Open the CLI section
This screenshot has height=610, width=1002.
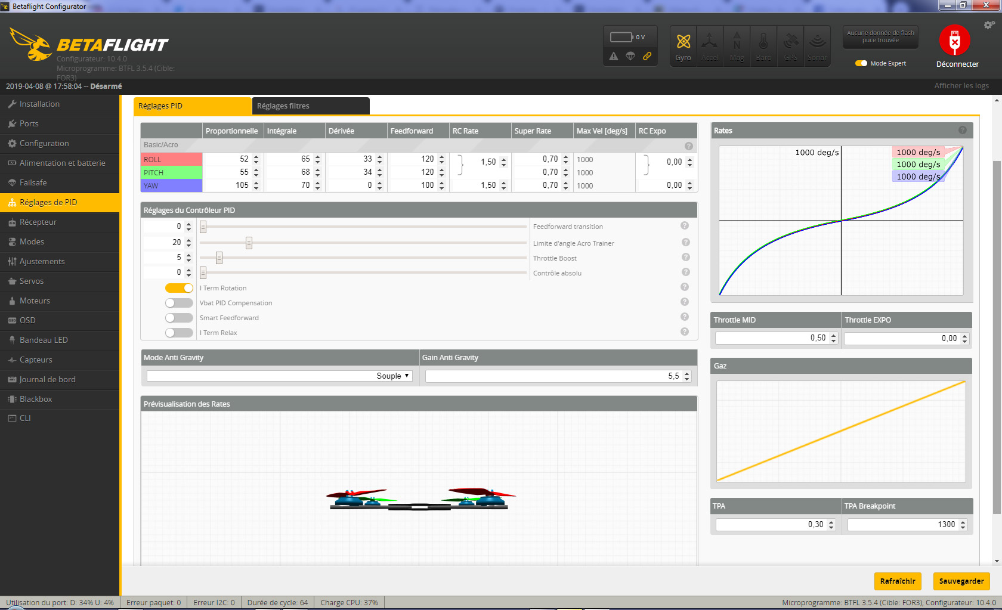[60, 418]
